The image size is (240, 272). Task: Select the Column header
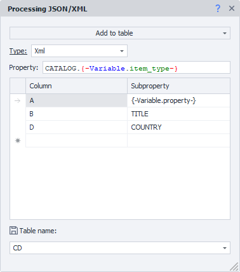[x=76, y=86]
